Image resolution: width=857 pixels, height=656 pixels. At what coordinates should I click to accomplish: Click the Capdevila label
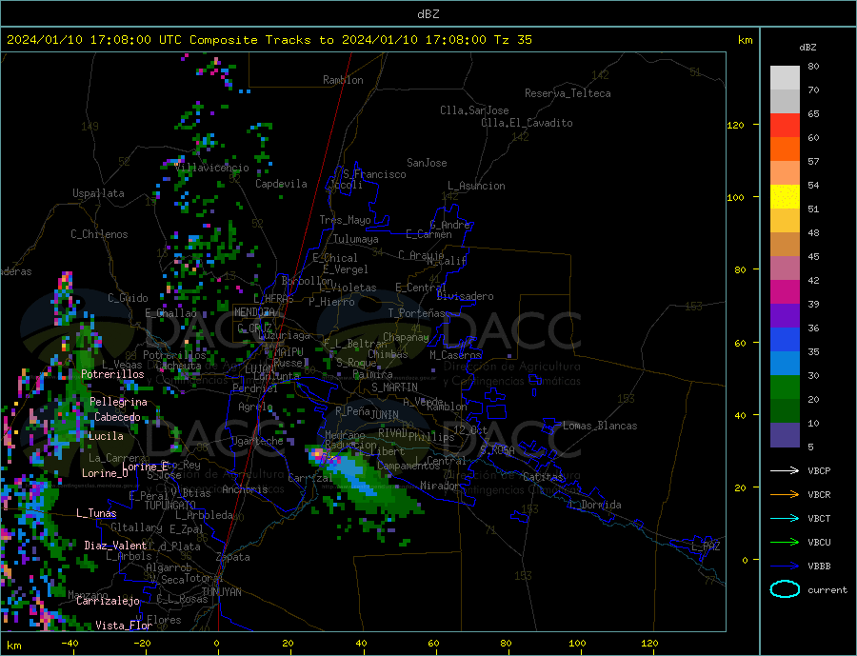281,184
